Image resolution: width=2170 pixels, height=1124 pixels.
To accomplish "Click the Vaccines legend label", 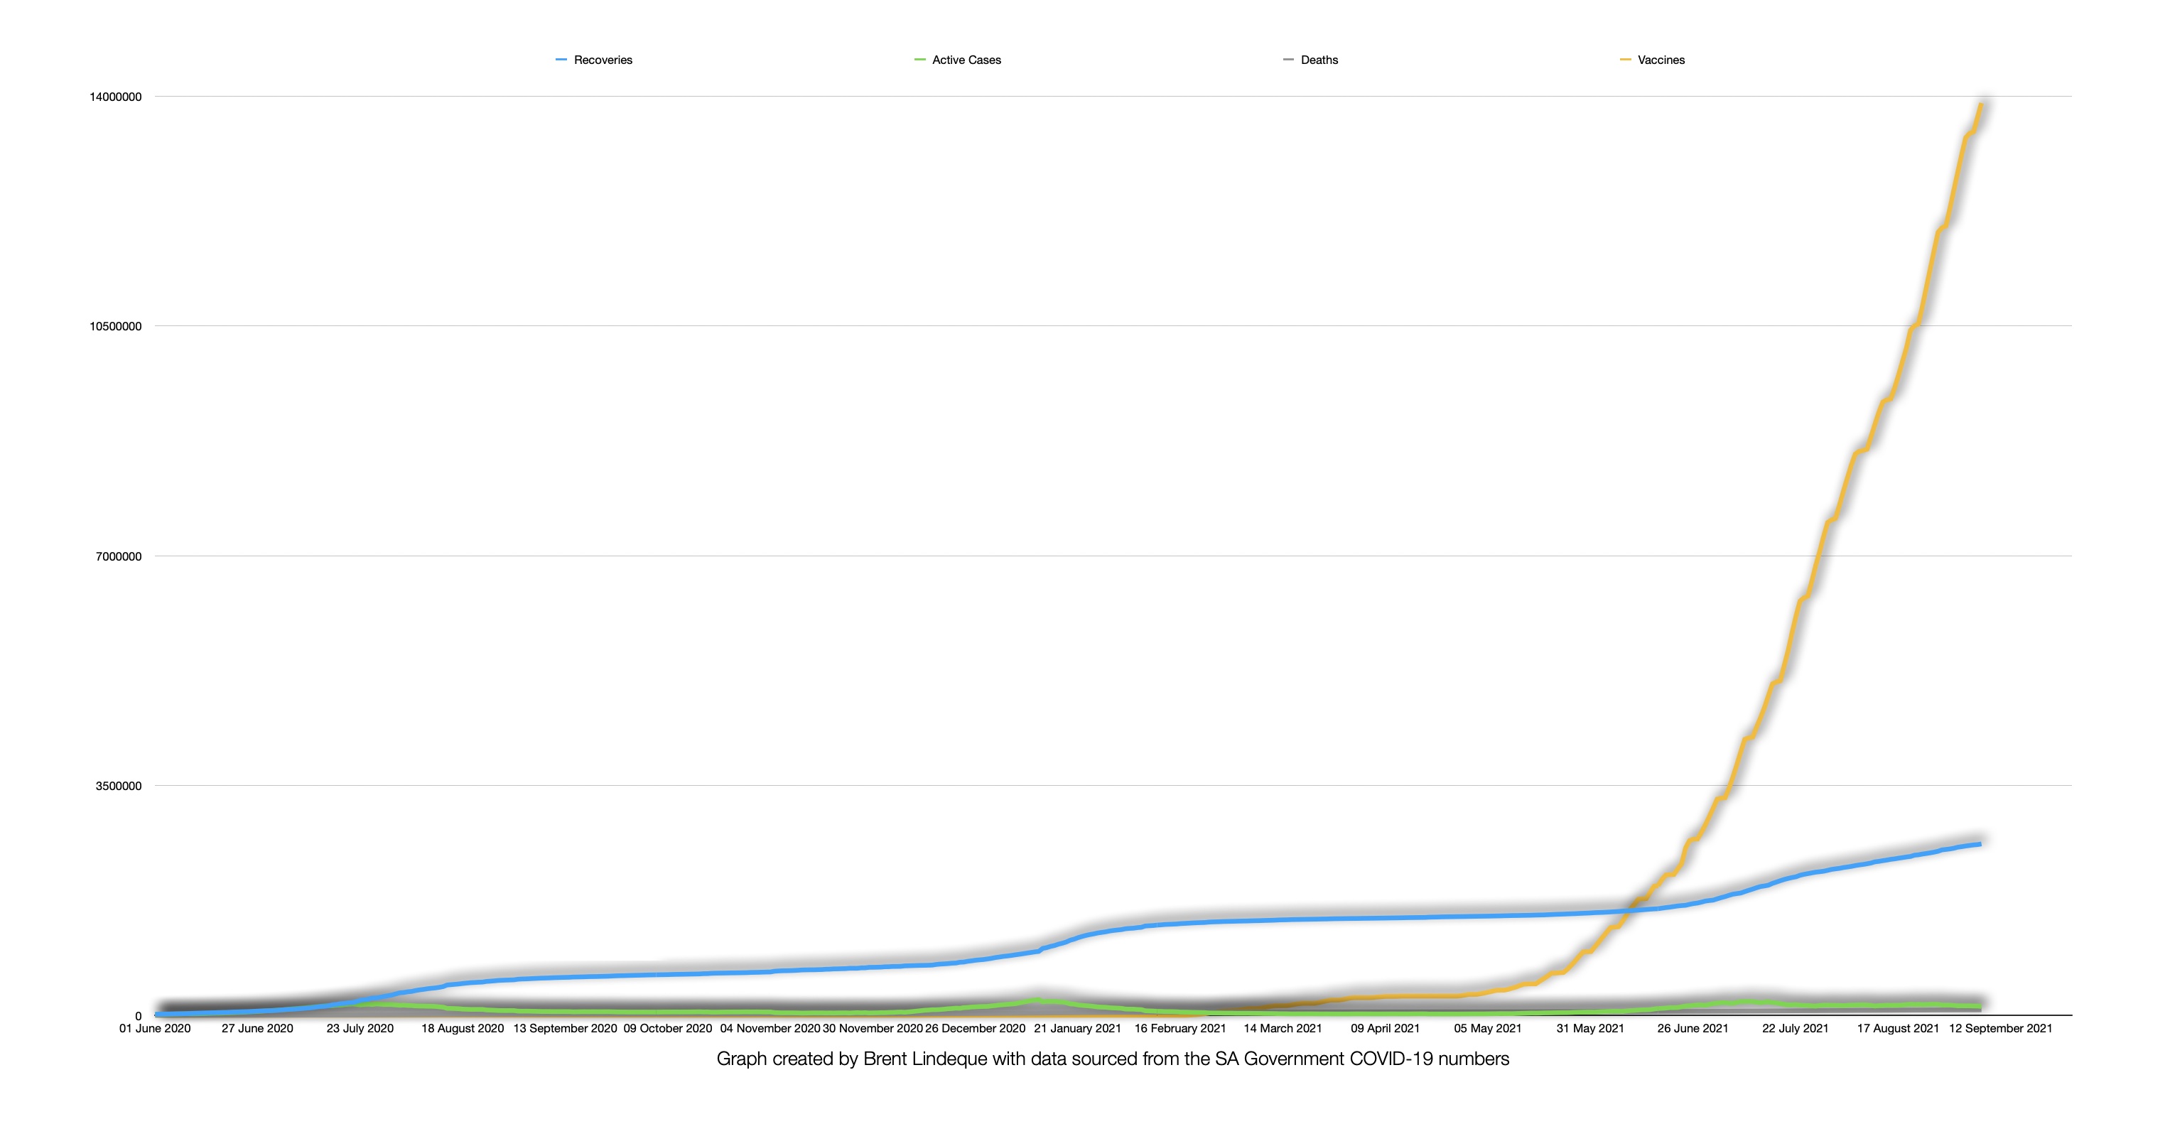I will [x=1661, y=60].
